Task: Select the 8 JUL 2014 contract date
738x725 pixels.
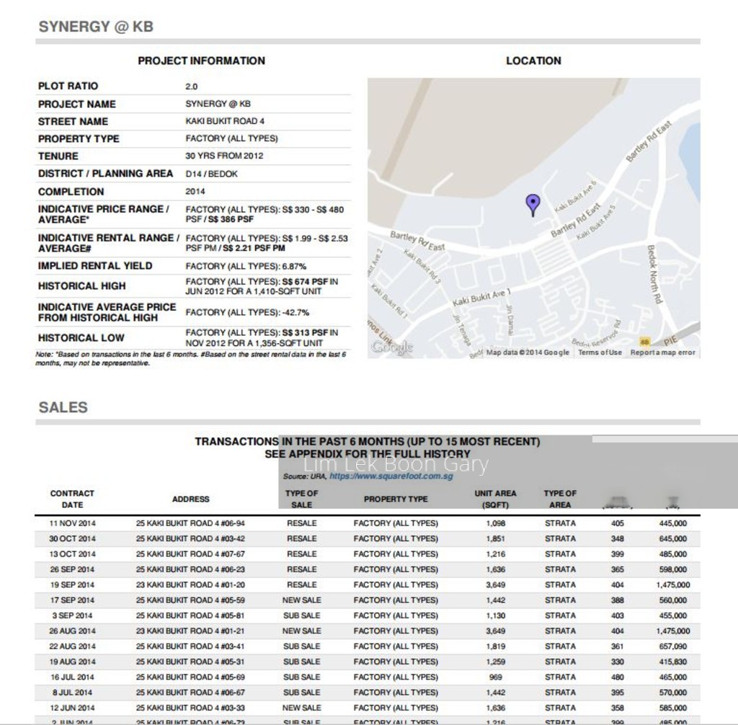Action: coord(72,693)
